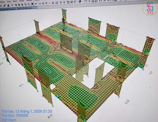158x122 pixels.
Task: Open the Select menu
Action: click(15, 1)
